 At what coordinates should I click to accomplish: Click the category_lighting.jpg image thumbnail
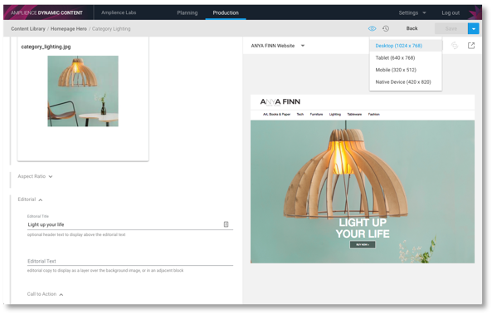coord(83,91)
